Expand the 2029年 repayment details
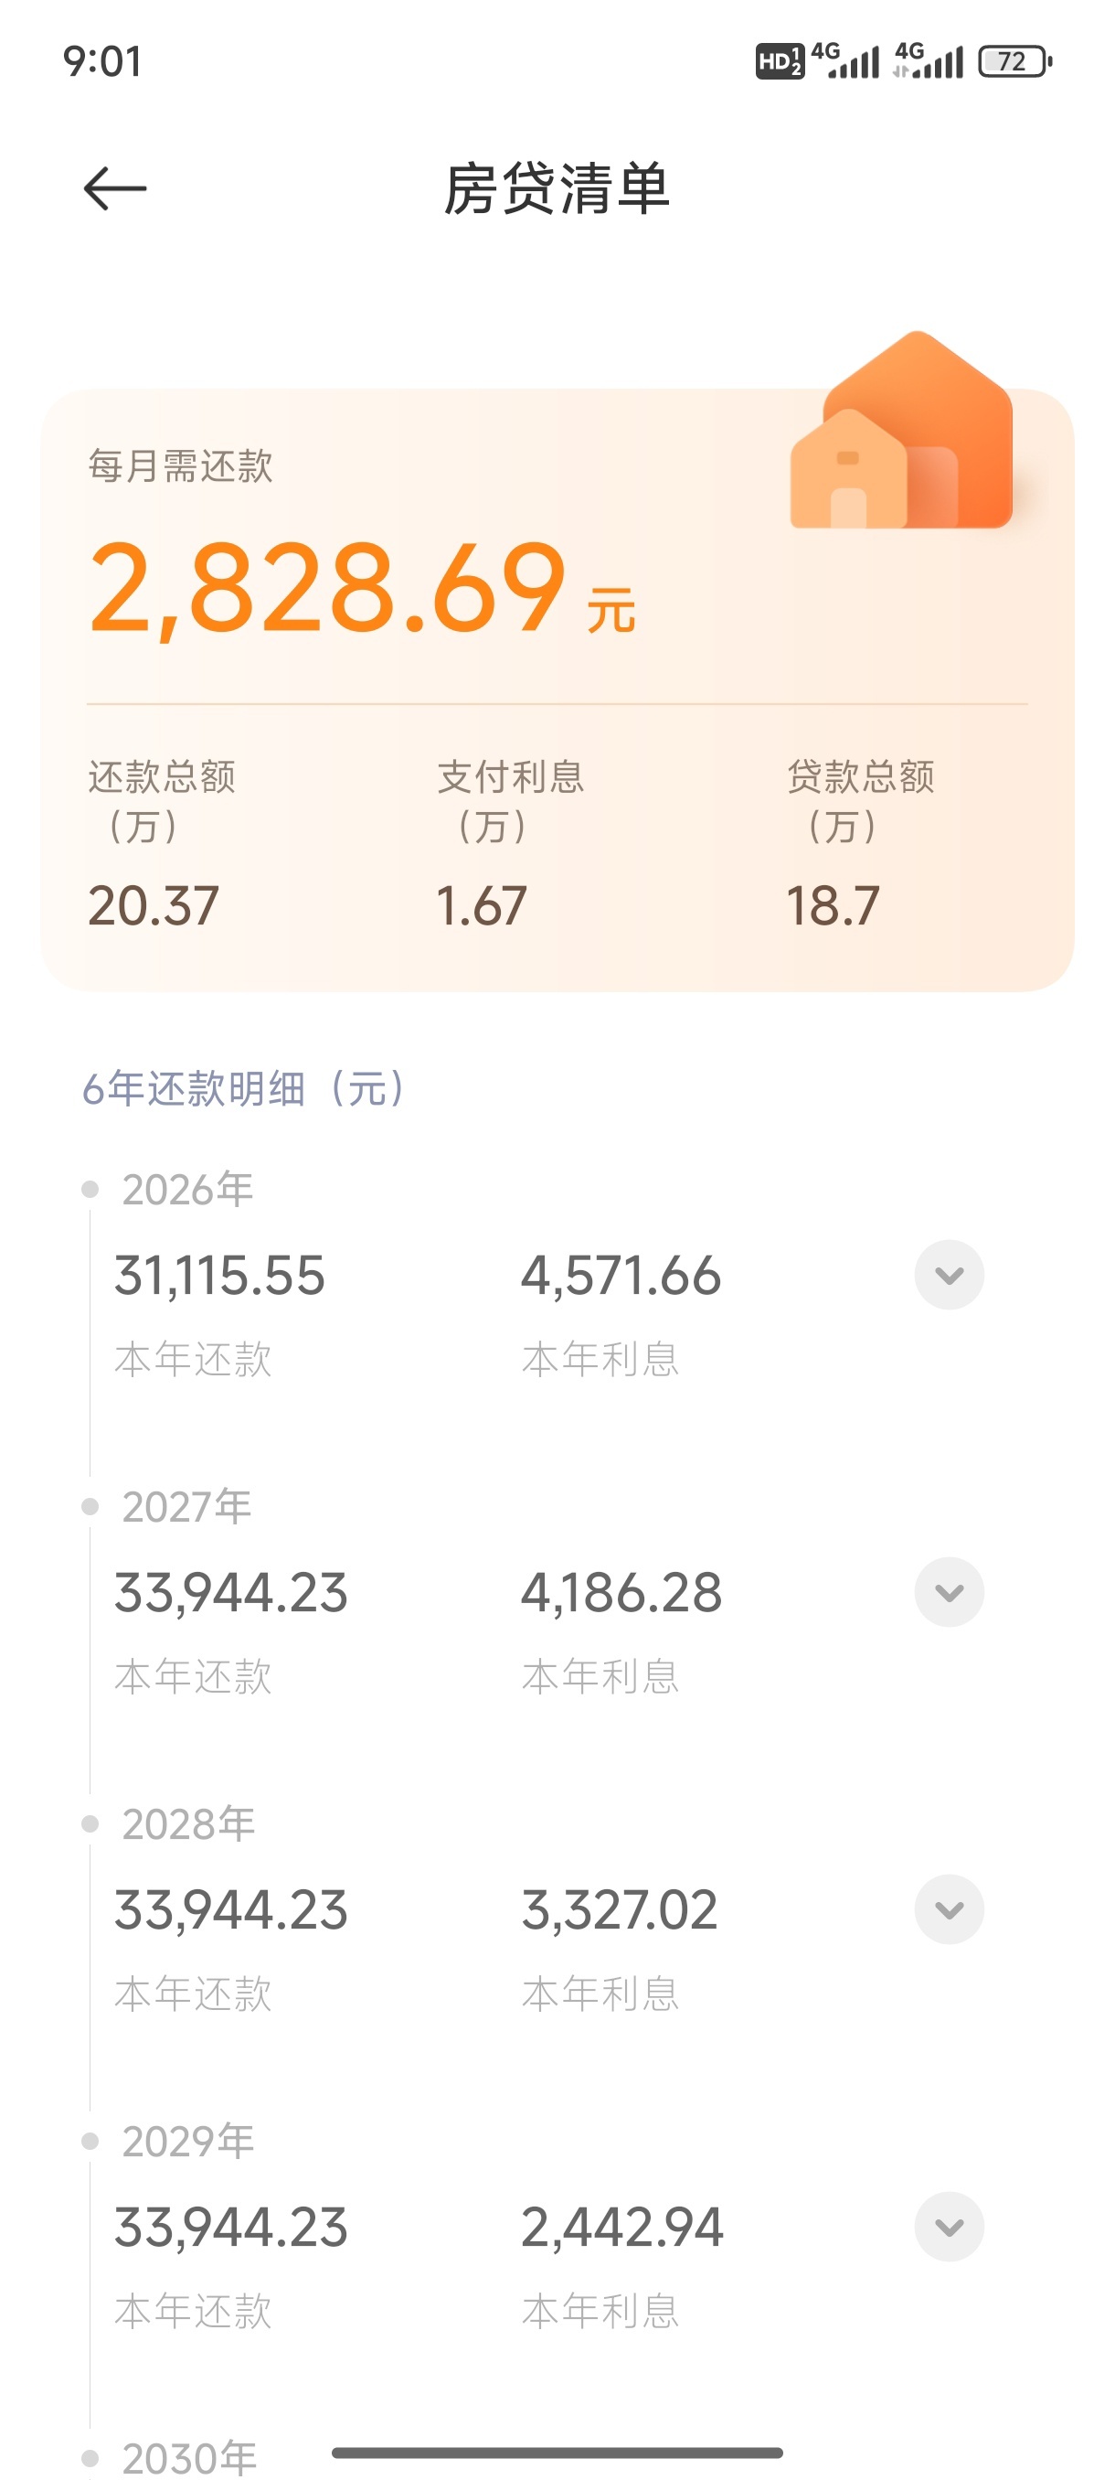This screenshot has width=1115, height=2480. [x=949, y=2226]
